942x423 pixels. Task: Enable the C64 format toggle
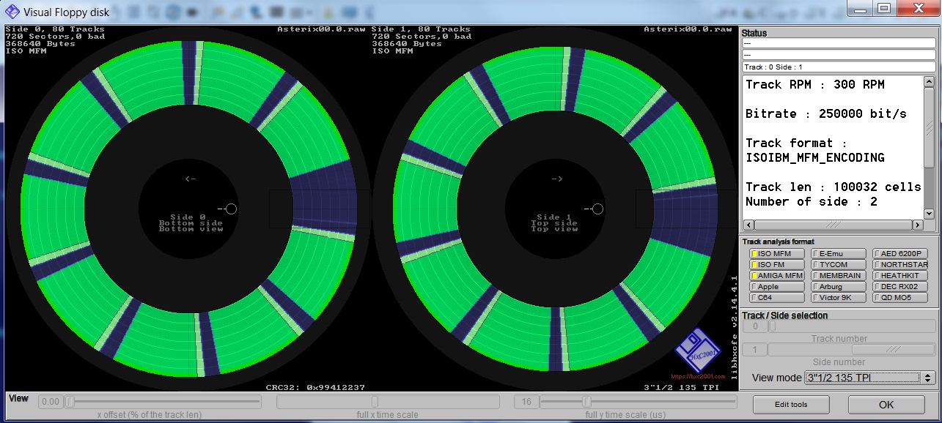click(x=776, y=298)
